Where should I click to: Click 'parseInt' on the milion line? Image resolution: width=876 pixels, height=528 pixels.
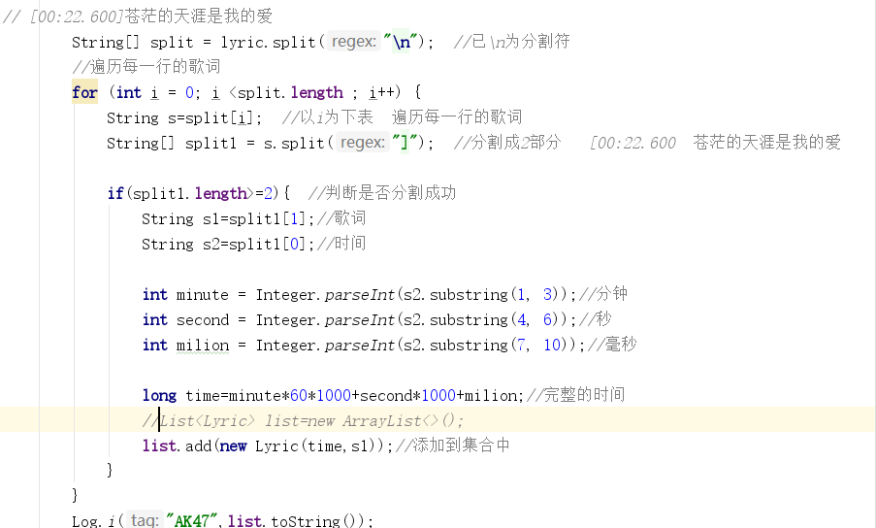coord(360,346)
